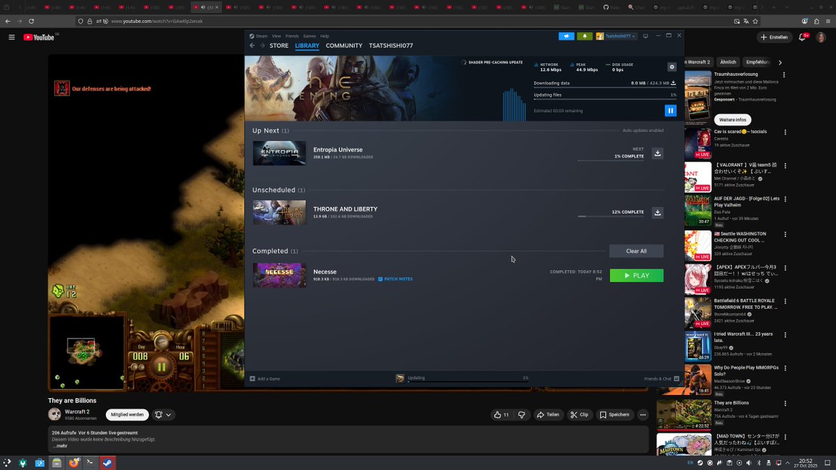Open Warcraft 2 channel avatar

(54, 414)
